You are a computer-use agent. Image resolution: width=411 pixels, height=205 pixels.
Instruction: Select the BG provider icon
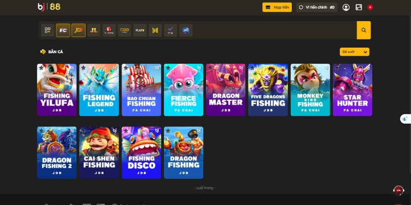(x=186, y=30)
